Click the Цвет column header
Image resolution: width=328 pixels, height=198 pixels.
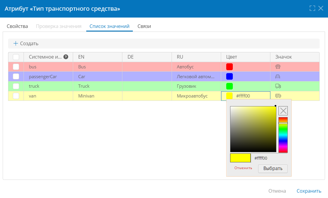[246, 57]
